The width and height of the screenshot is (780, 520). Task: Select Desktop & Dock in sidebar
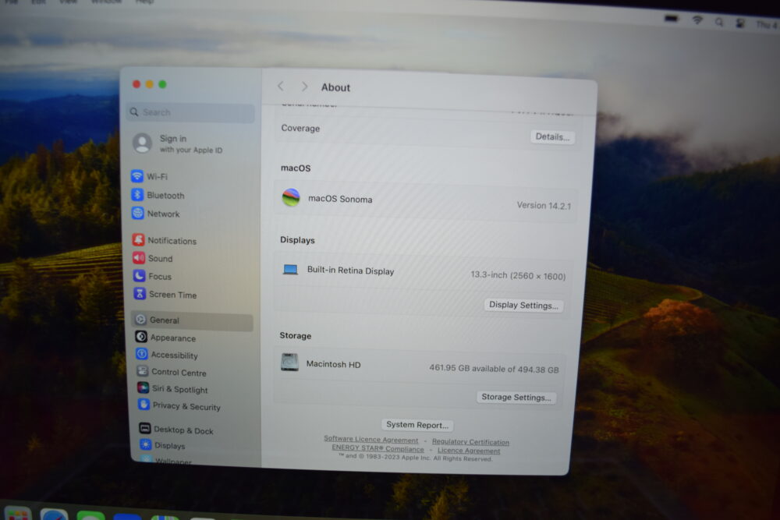click(x=176, y=430)
